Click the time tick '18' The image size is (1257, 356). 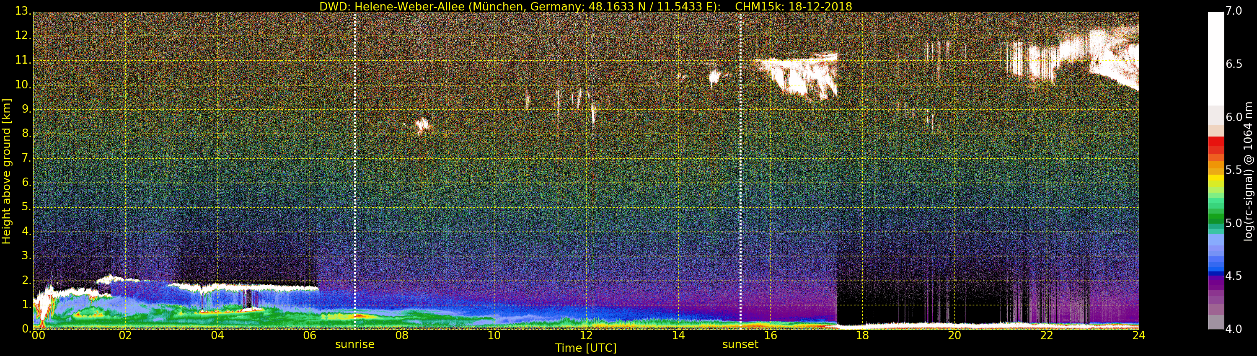862,335
